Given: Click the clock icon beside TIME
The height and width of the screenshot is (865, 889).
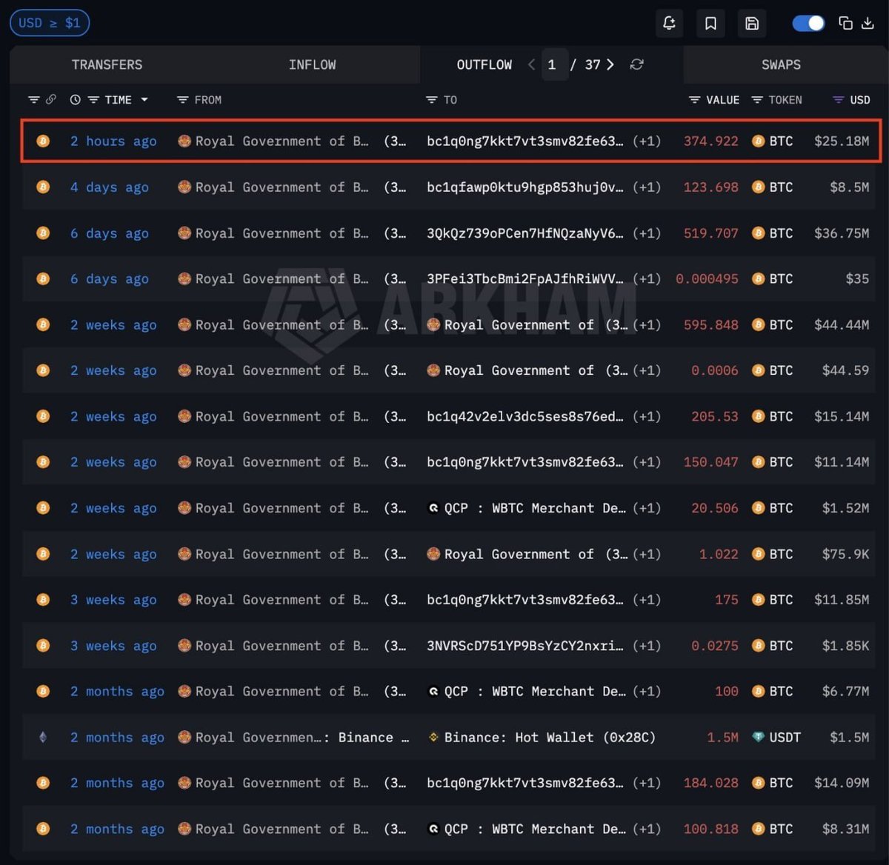Looking at the screenshot, I should click(x=75, y=100).
